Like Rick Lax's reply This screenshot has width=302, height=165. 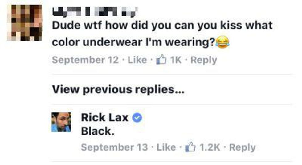pyautogui.click(x=166, y=147)
